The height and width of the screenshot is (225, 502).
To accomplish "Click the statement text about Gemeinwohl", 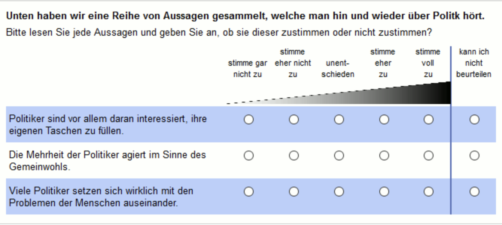I will (x=108, y=161).
